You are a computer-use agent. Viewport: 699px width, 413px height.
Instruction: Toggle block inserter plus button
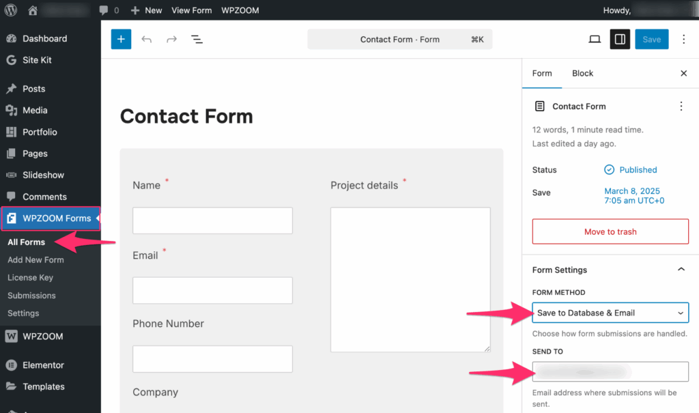[121, 39]
